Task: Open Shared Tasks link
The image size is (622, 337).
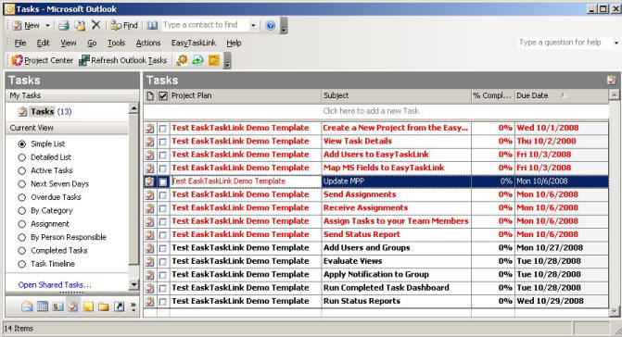Action: coord(55,285)
